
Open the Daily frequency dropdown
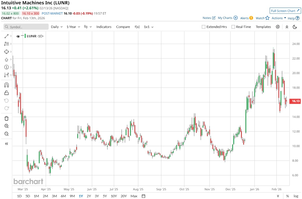click(57, 27)
